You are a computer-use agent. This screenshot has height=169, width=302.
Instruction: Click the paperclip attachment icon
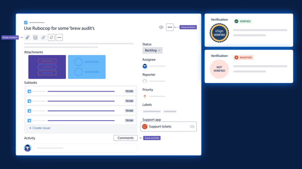[27, 38]
